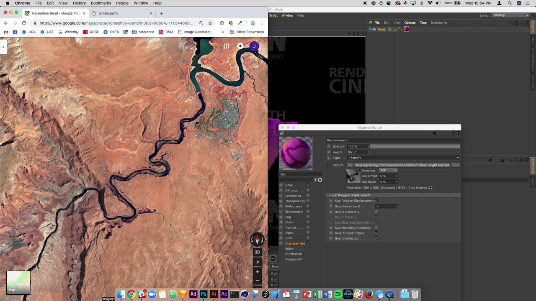
Task: Show hidden bookmarks overflow chevron
Action: (x=223, y=32)
